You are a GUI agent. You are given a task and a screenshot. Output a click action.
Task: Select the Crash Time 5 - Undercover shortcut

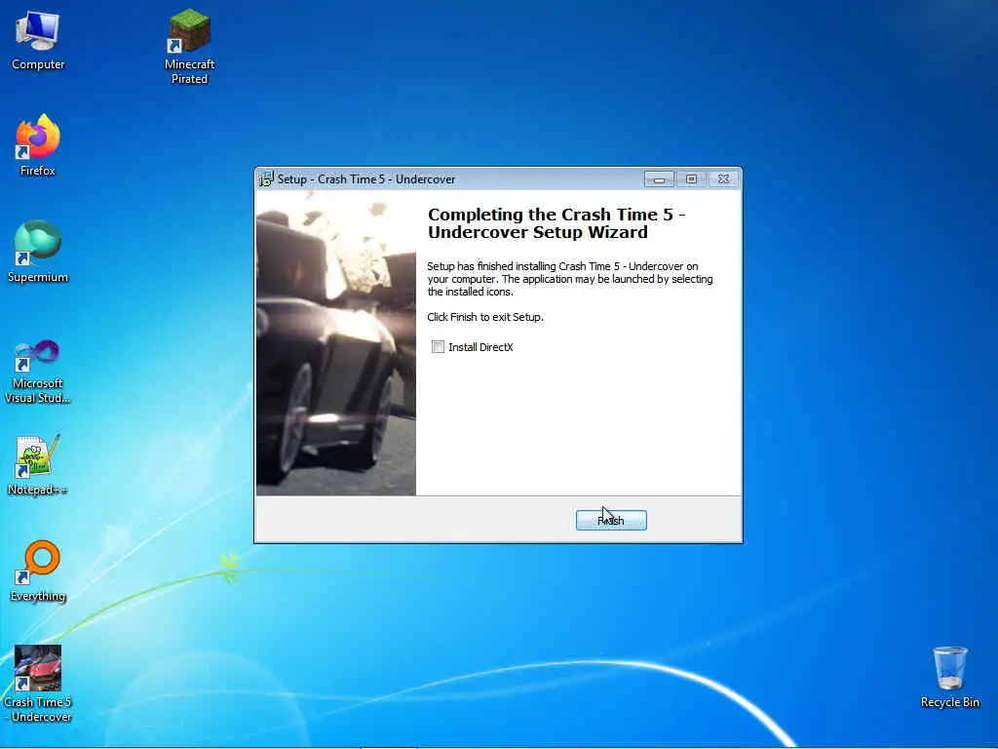point(38,684)
